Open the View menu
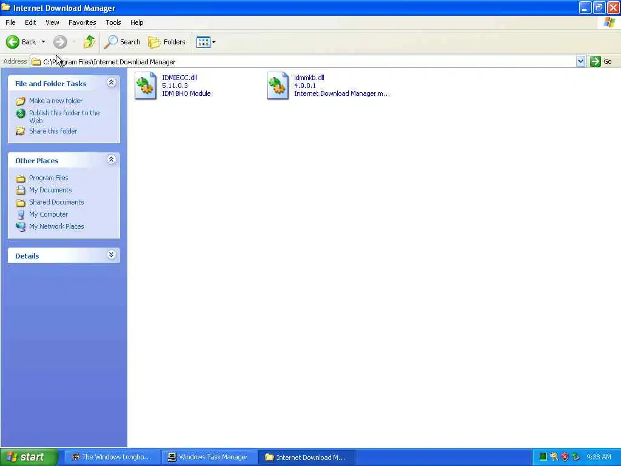 (x=52, y=22)
